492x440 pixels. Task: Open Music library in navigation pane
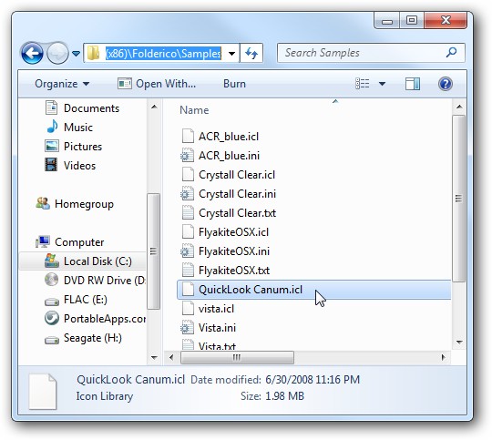(x=69, y=128)
